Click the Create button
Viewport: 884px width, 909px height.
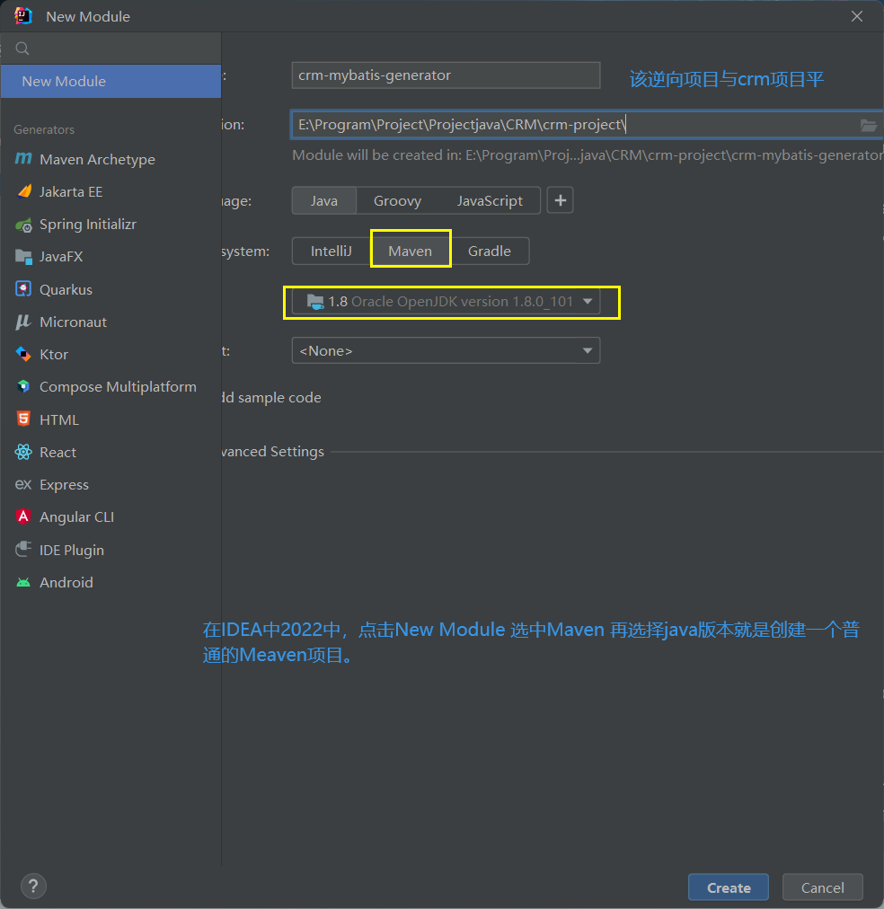729,887
